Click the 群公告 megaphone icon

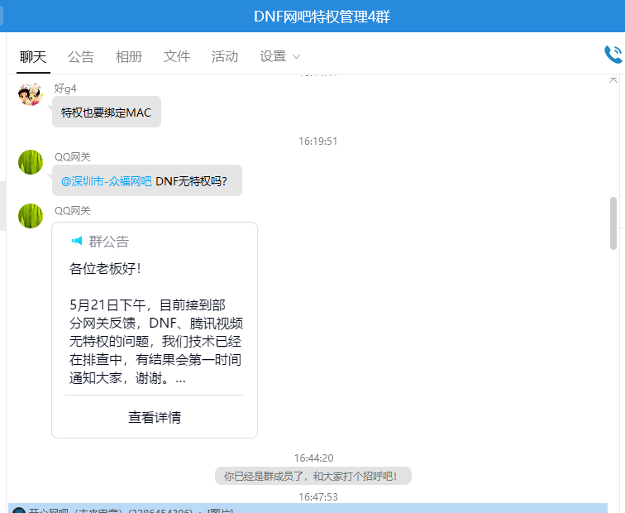click(x=77, y=241)
